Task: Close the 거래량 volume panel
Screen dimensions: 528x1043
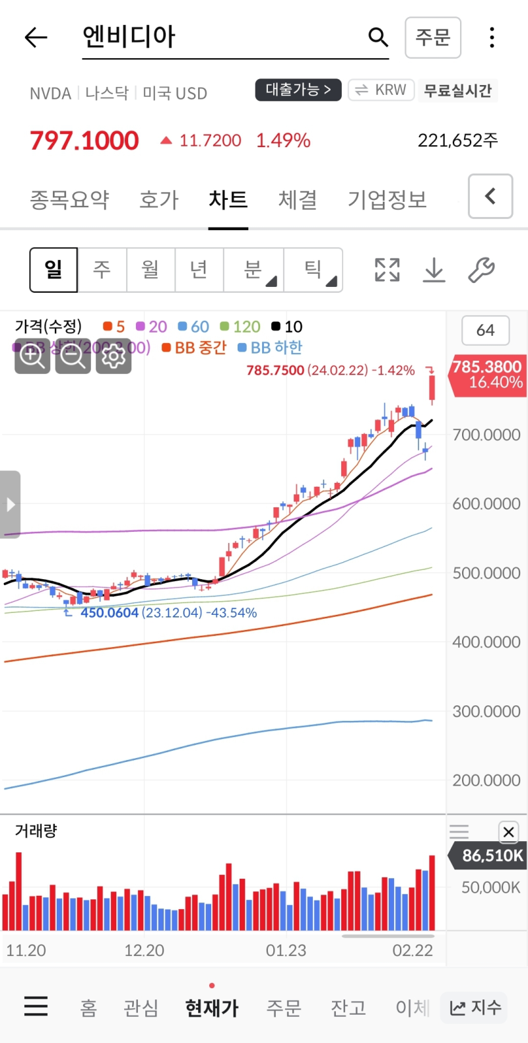Action: tap(508, 832)
